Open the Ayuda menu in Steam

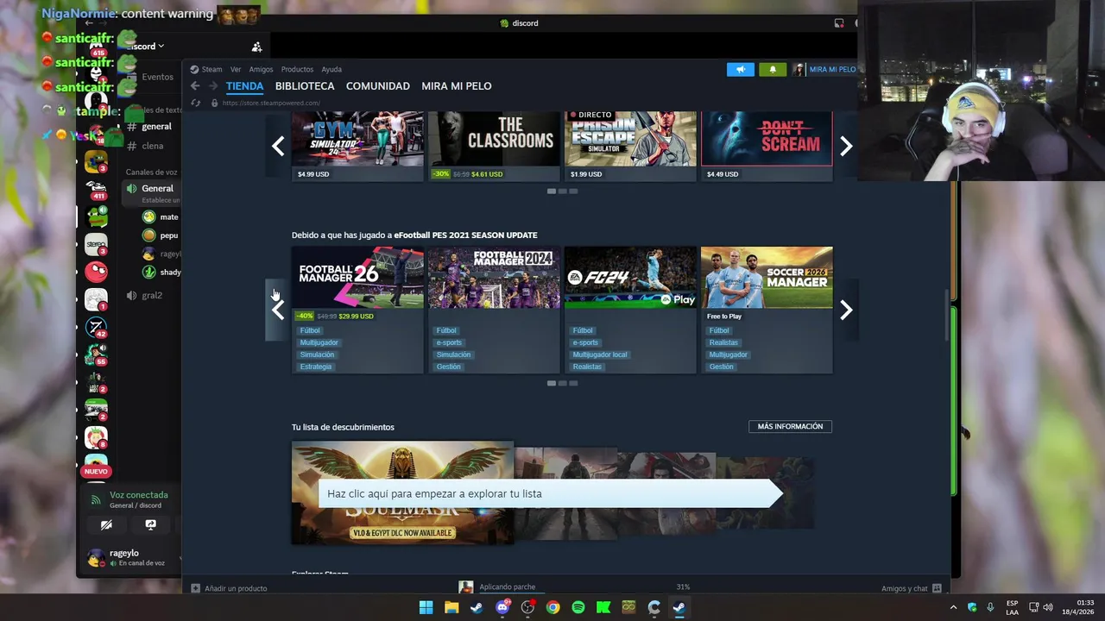pyautogui.click(x=331, y=69)
